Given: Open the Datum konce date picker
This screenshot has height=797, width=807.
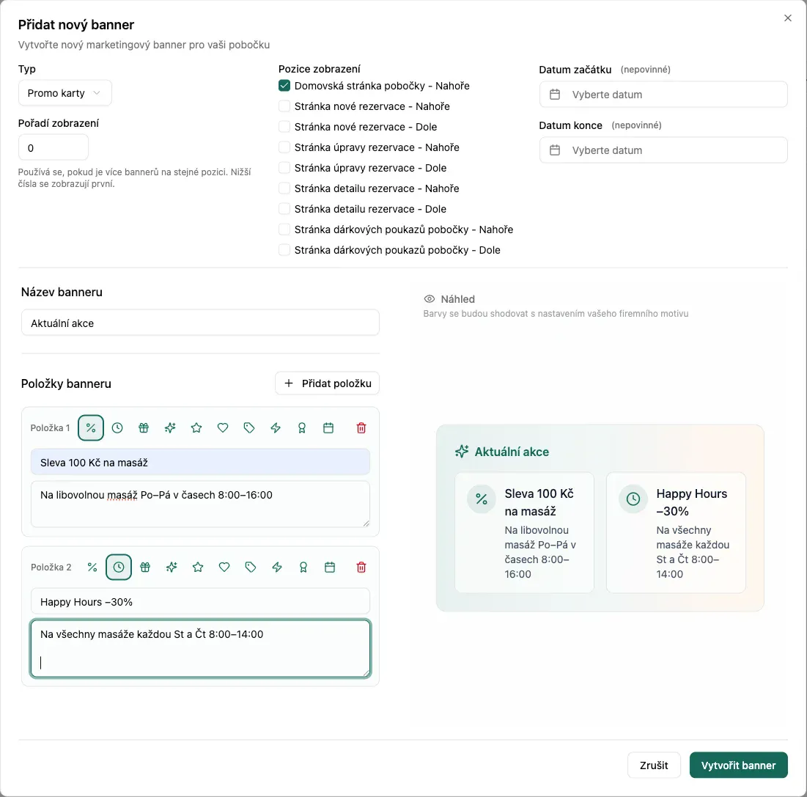Looking at the screenshot, I should [x=663, y=150].
